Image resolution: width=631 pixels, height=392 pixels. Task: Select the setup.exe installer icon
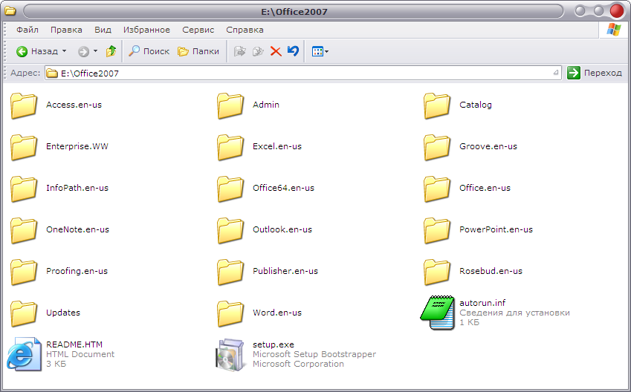click(x=229, y=354)
